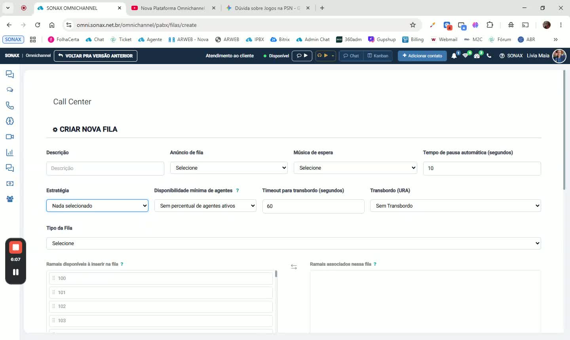Toggle the Disponível status indicator
This screenshot has width=570, height=340.
[276, 56]
